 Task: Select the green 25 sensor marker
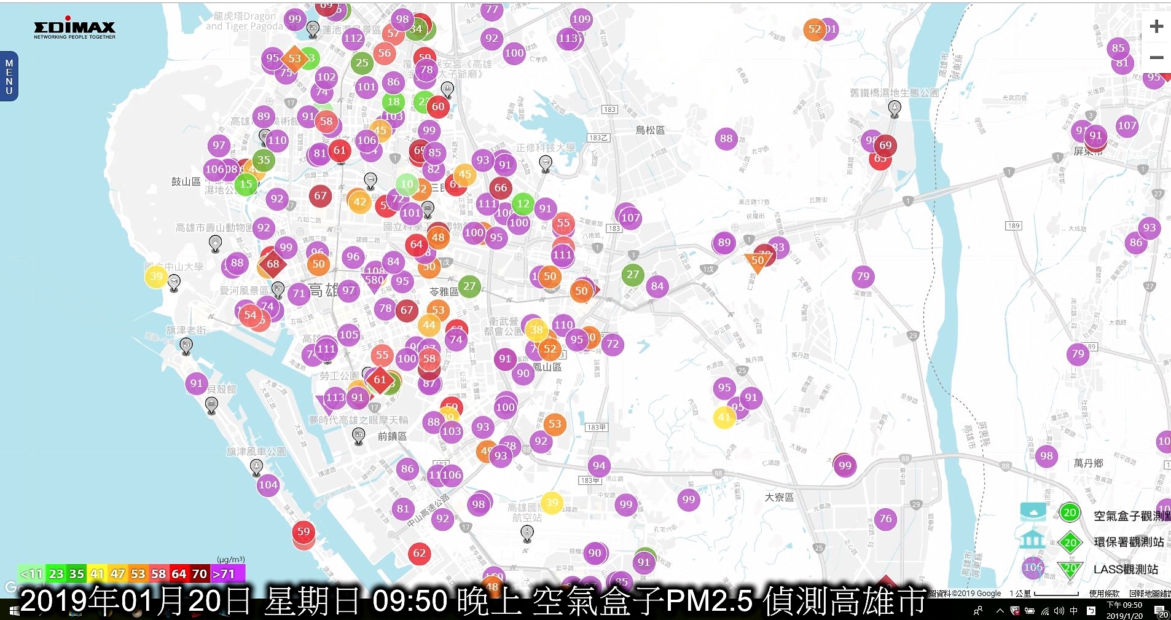coord(362,62)
